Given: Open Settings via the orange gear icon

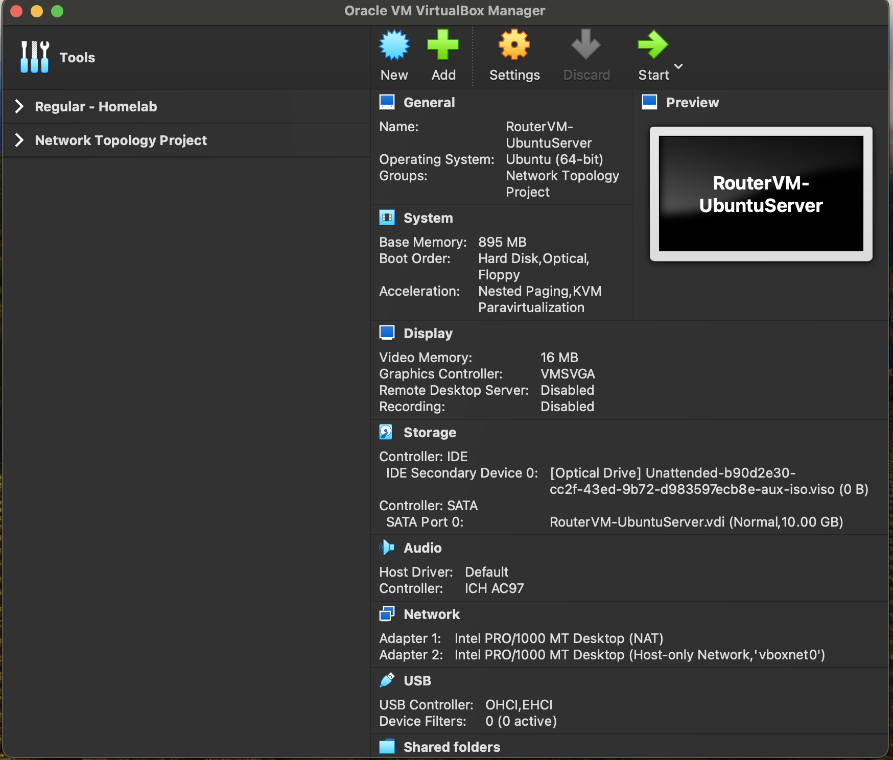Looking at the screenshot, I should click(x=514, y=45).
